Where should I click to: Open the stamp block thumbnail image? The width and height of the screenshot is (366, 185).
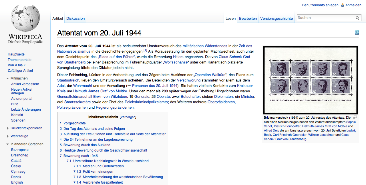pos(311,80)
